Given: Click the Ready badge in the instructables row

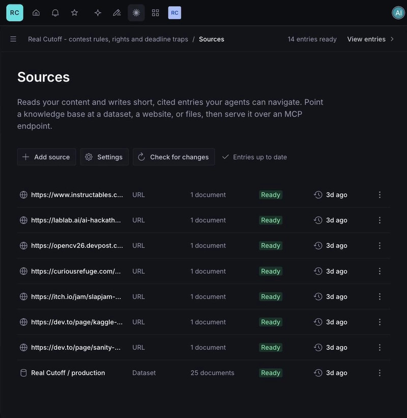Looking at the screenshot, I should (x=271, y=195).
